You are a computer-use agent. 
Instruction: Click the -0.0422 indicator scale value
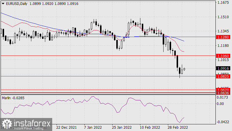[222, 122]
